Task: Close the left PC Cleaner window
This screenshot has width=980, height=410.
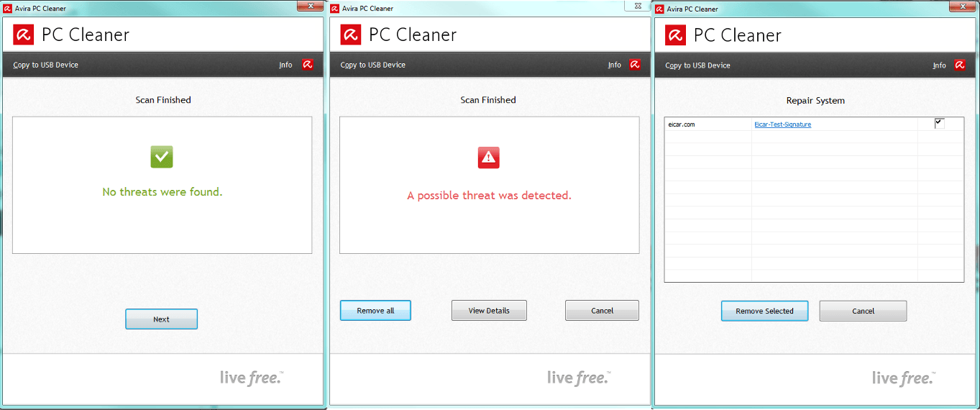Action: point(310,5)
